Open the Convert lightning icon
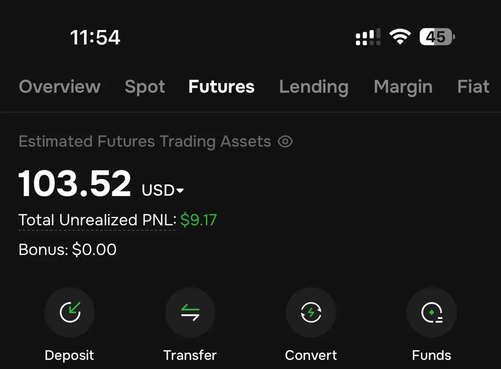Viewport: 501px width, 369px height. pos(311,312)
